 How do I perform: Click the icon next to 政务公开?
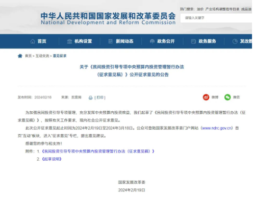click(152, 41)
